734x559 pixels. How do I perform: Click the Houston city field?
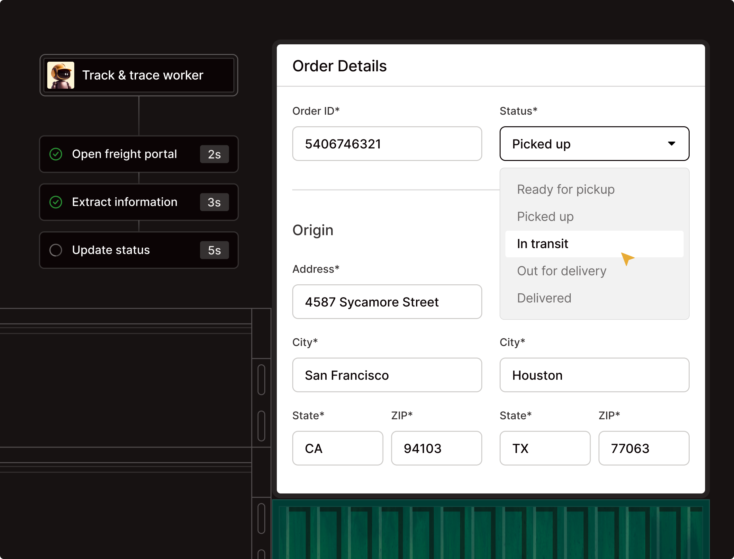[x=594, y=375]
